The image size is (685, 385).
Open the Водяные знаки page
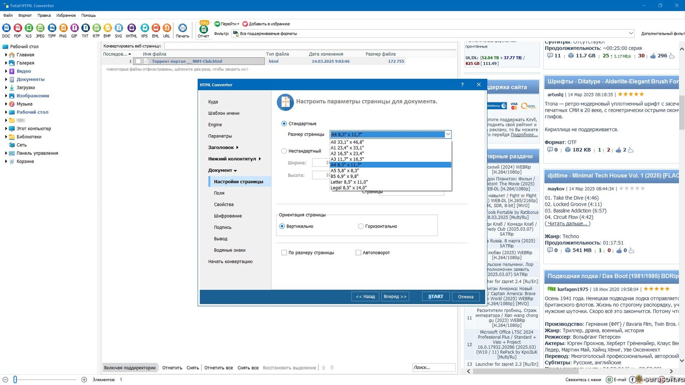coord(230,250)
